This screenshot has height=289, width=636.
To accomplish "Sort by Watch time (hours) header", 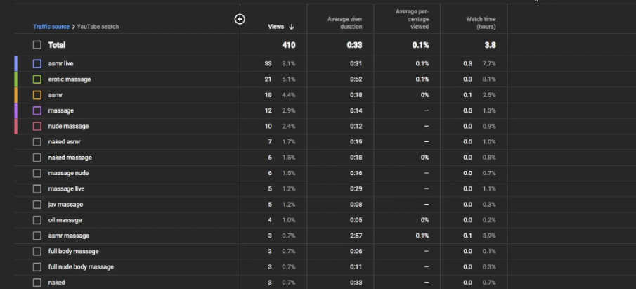I will coord(481,23).
